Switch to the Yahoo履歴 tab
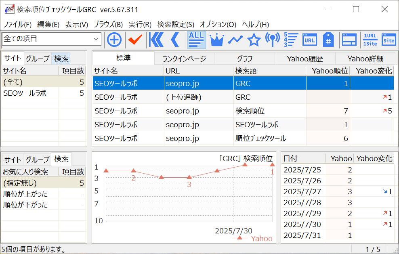Image resolution: width=399 pixels, height=254 pixels. point(305,58)
